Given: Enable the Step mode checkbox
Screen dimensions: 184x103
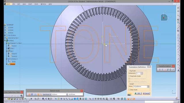Looking at the screenshot, I should click(x=129, y=90).
